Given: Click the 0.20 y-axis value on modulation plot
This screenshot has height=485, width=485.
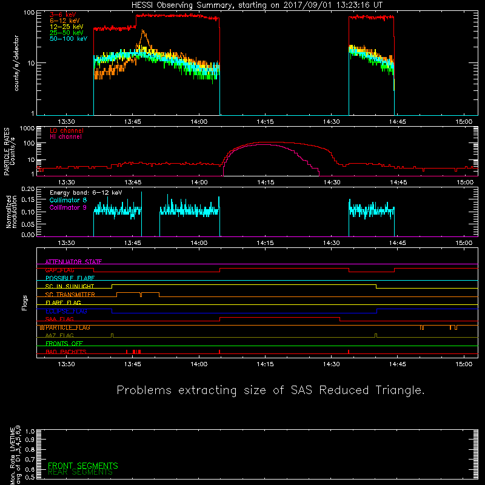Looking at the screenshot, I should coord(28,189).
